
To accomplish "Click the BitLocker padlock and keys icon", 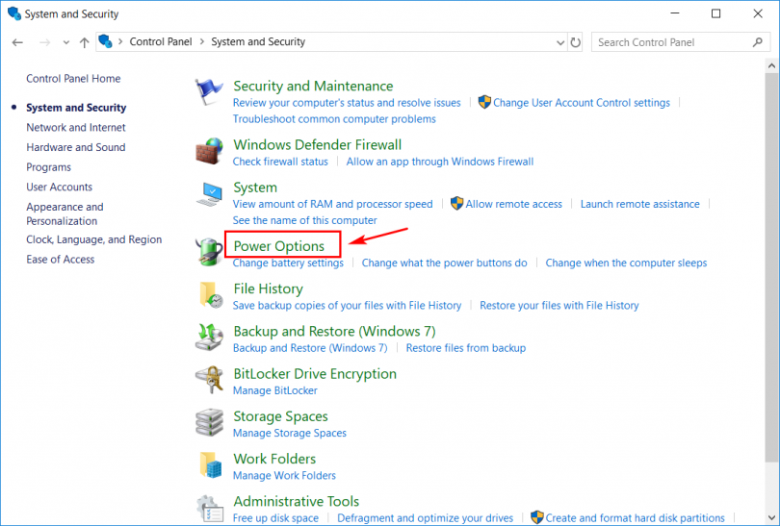I will coord(208,380).
